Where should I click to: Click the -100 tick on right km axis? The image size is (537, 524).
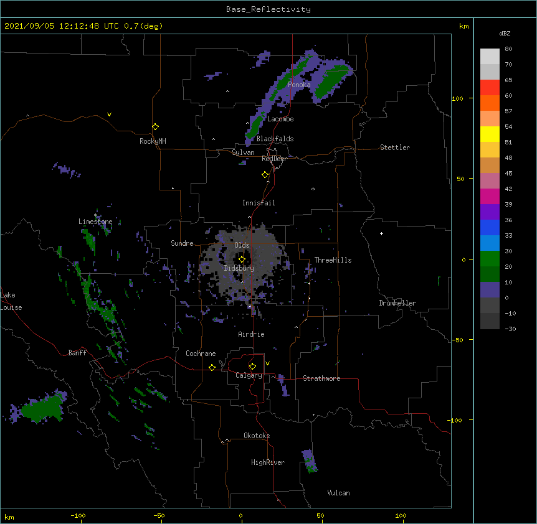[x=455, y=420]
